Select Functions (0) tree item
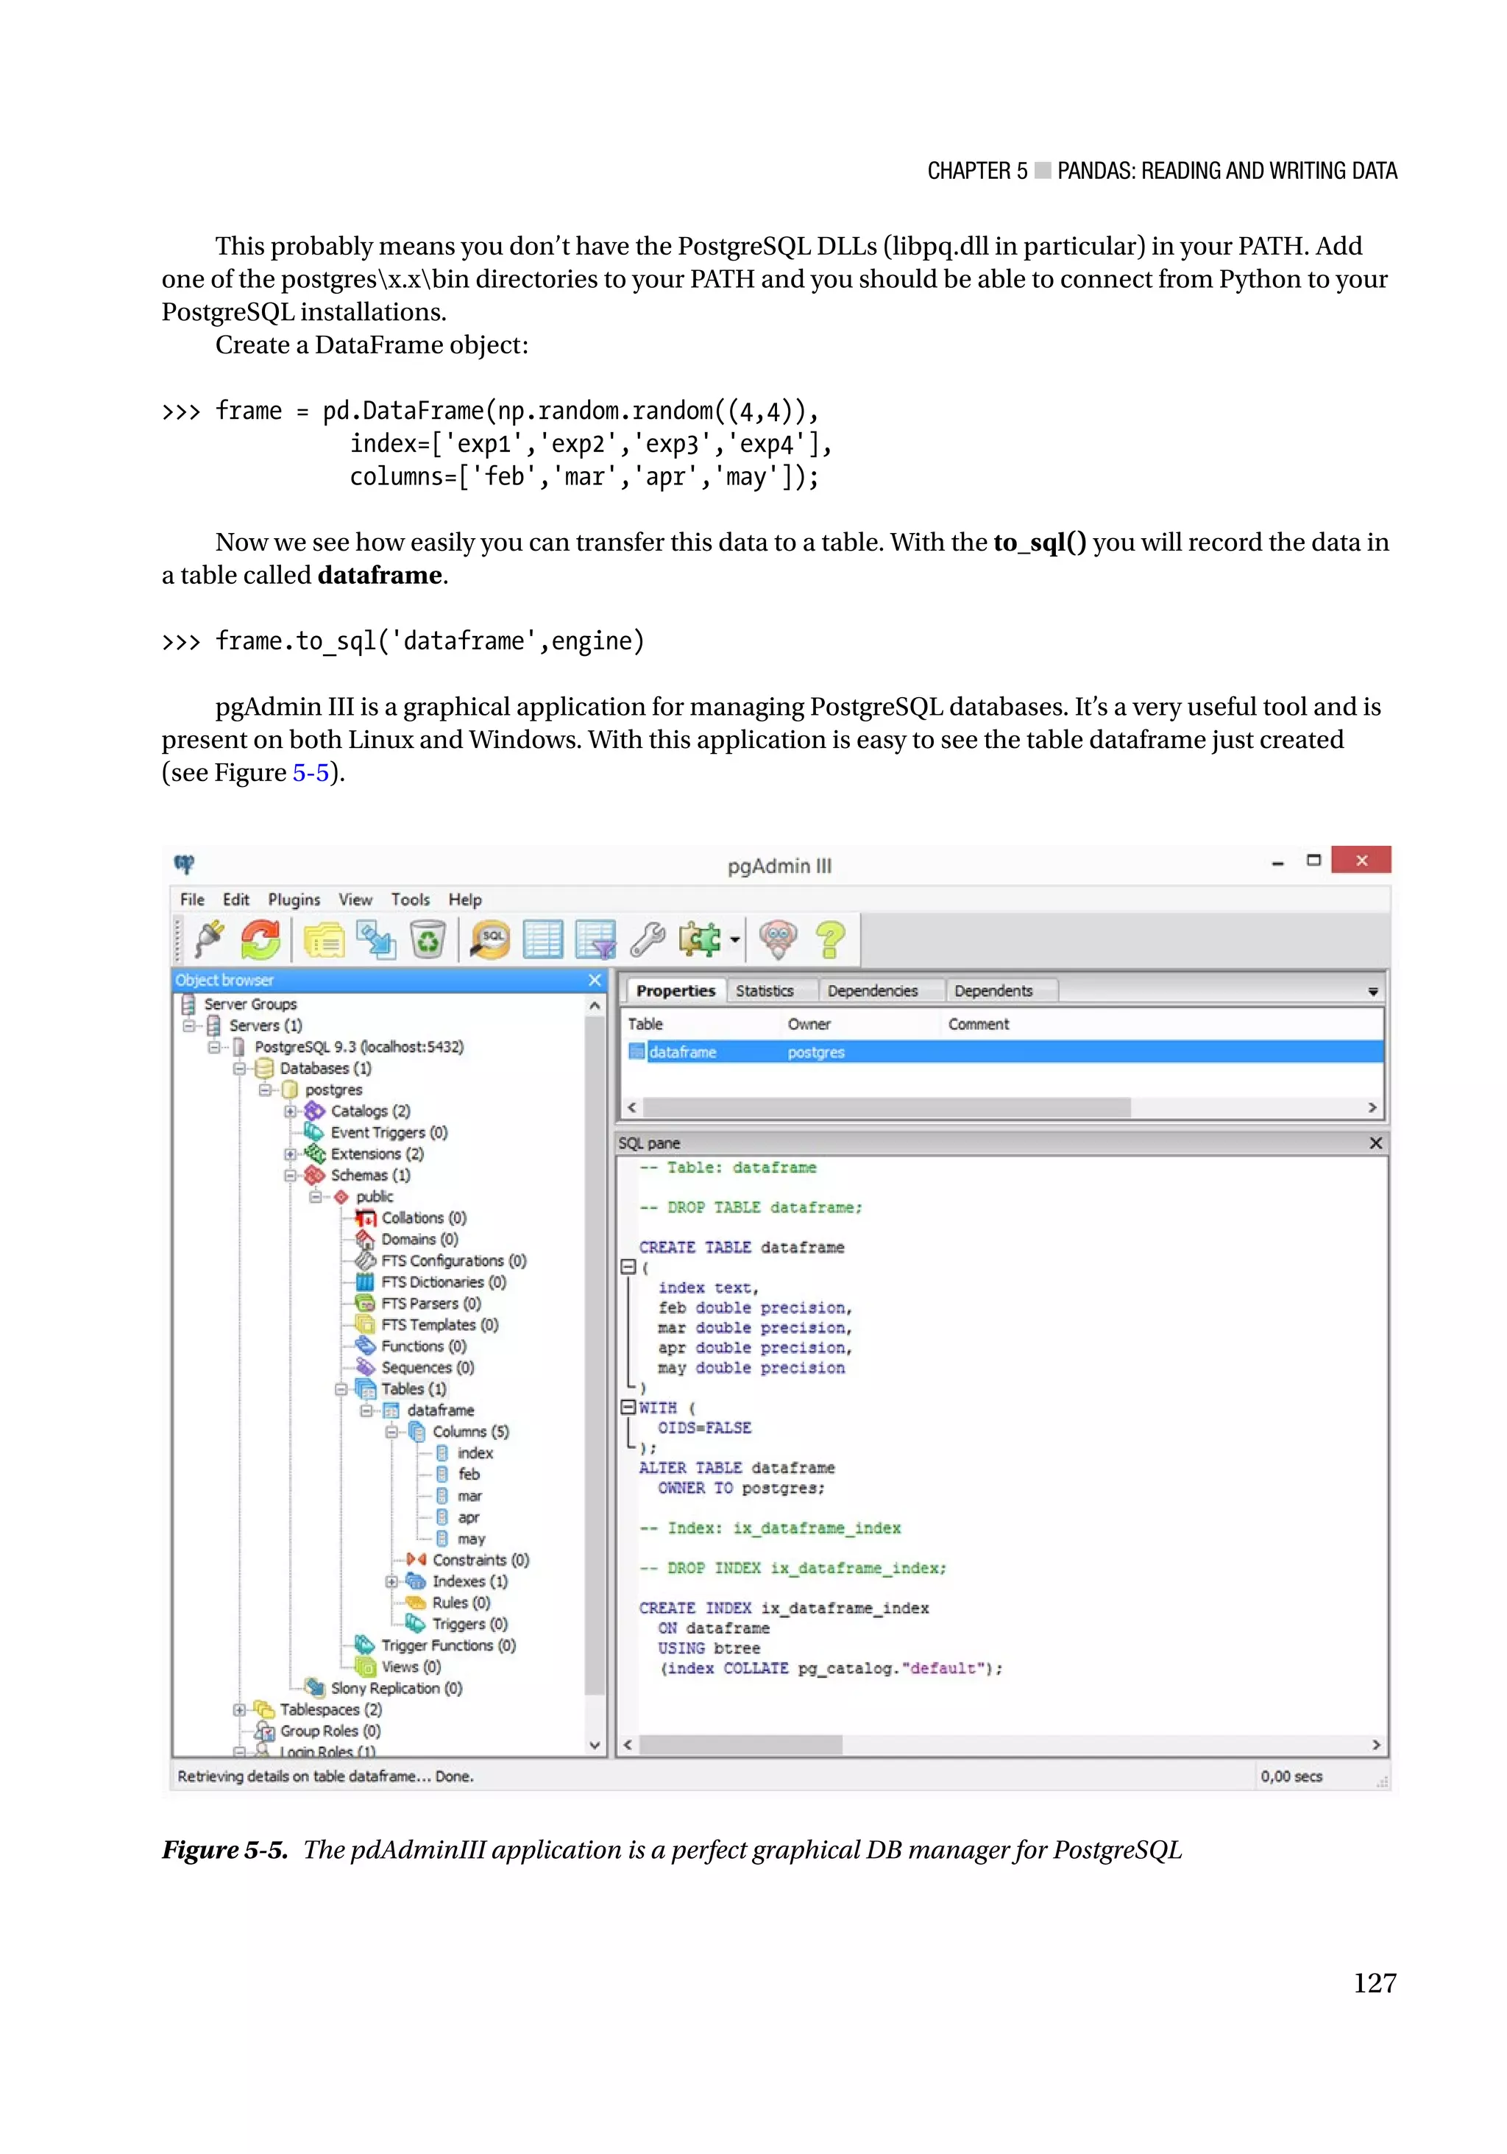This screenshot has width=1507, height=2154. coord(424,1346)
